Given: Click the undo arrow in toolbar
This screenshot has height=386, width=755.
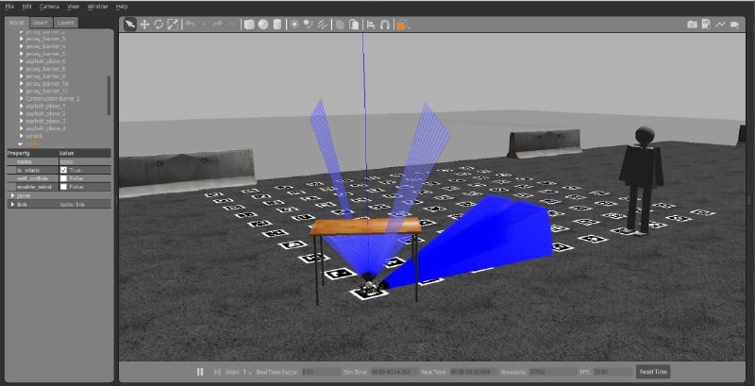Looking at the screenshot, I should [x=191, y=25].
